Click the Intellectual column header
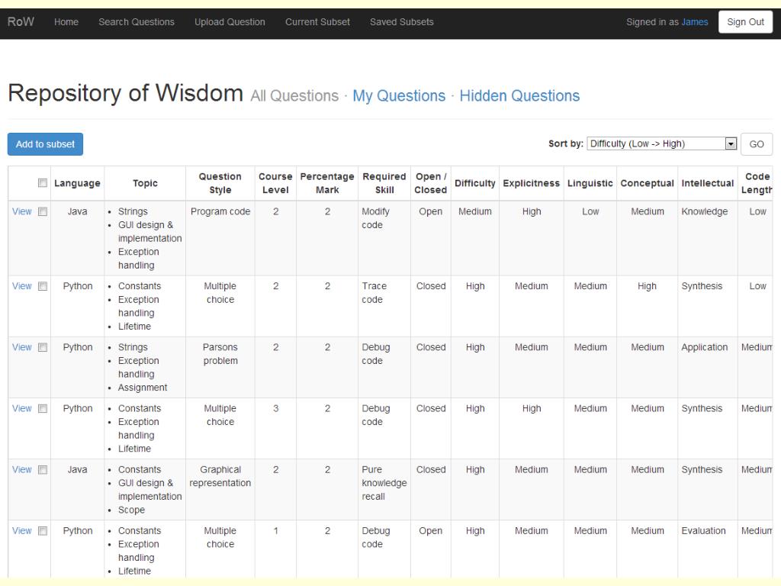 (708, 183)
